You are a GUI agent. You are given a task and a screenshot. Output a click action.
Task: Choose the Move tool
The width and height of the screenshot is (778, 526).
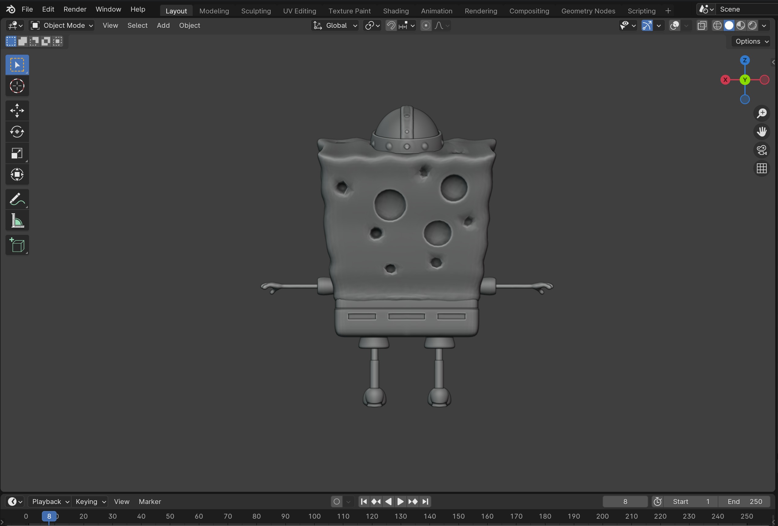(17, 111)
